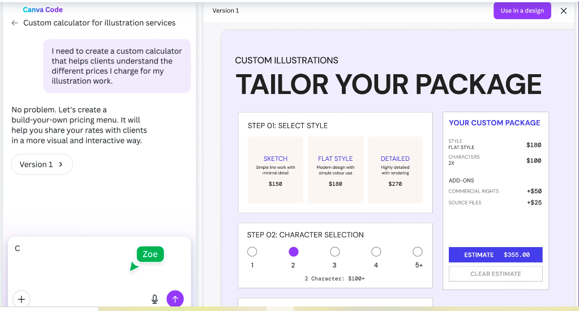Go back using the left arrow icon

(15, 23)
